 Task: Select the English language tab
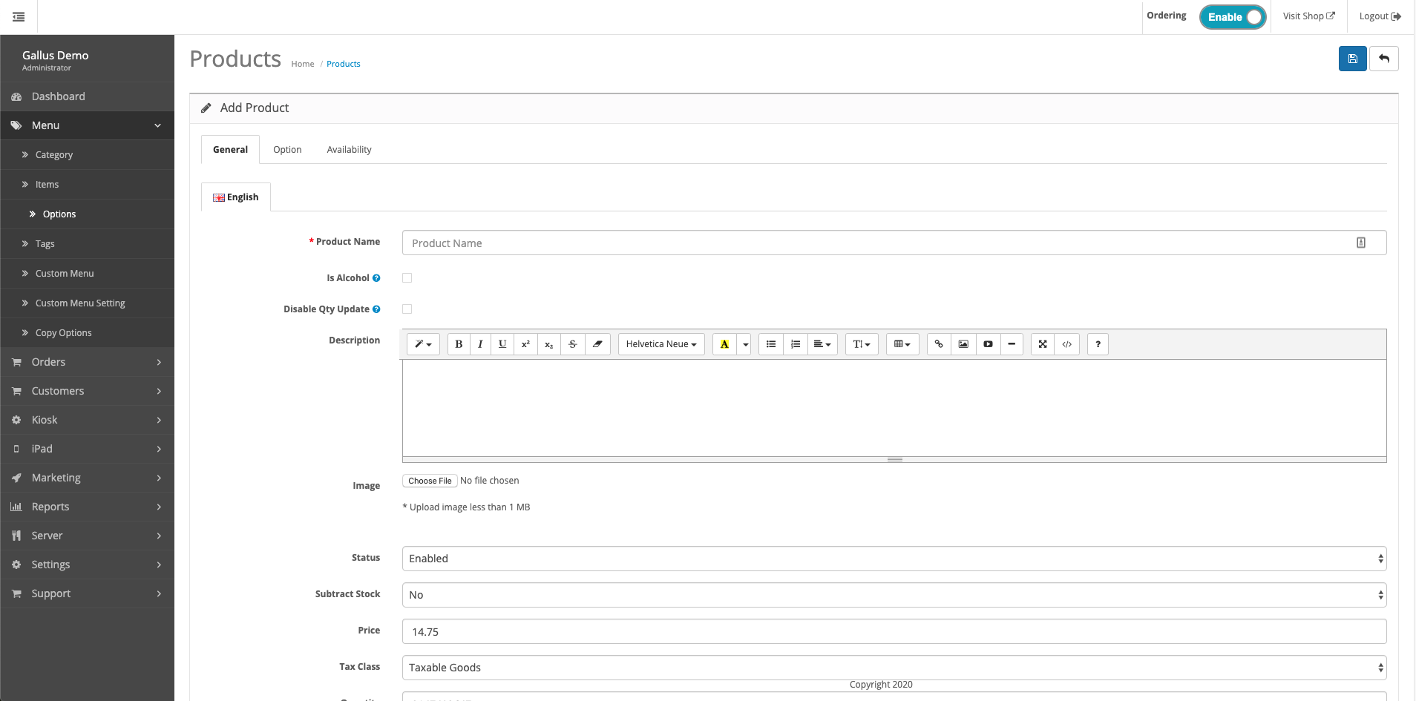tap(236, 197)
